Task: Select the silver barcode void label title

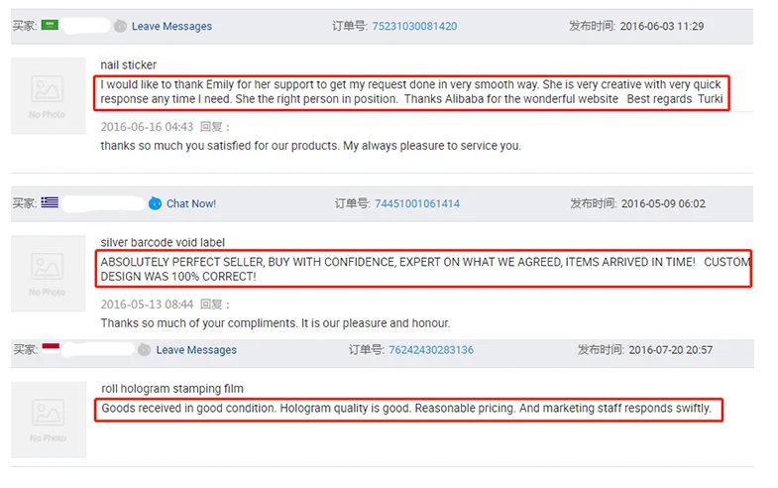Action: coord(163,242)
